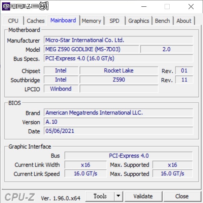Click the Chipset vendor Intel value
The image size is (203, 203).
[x=61, y=71]
